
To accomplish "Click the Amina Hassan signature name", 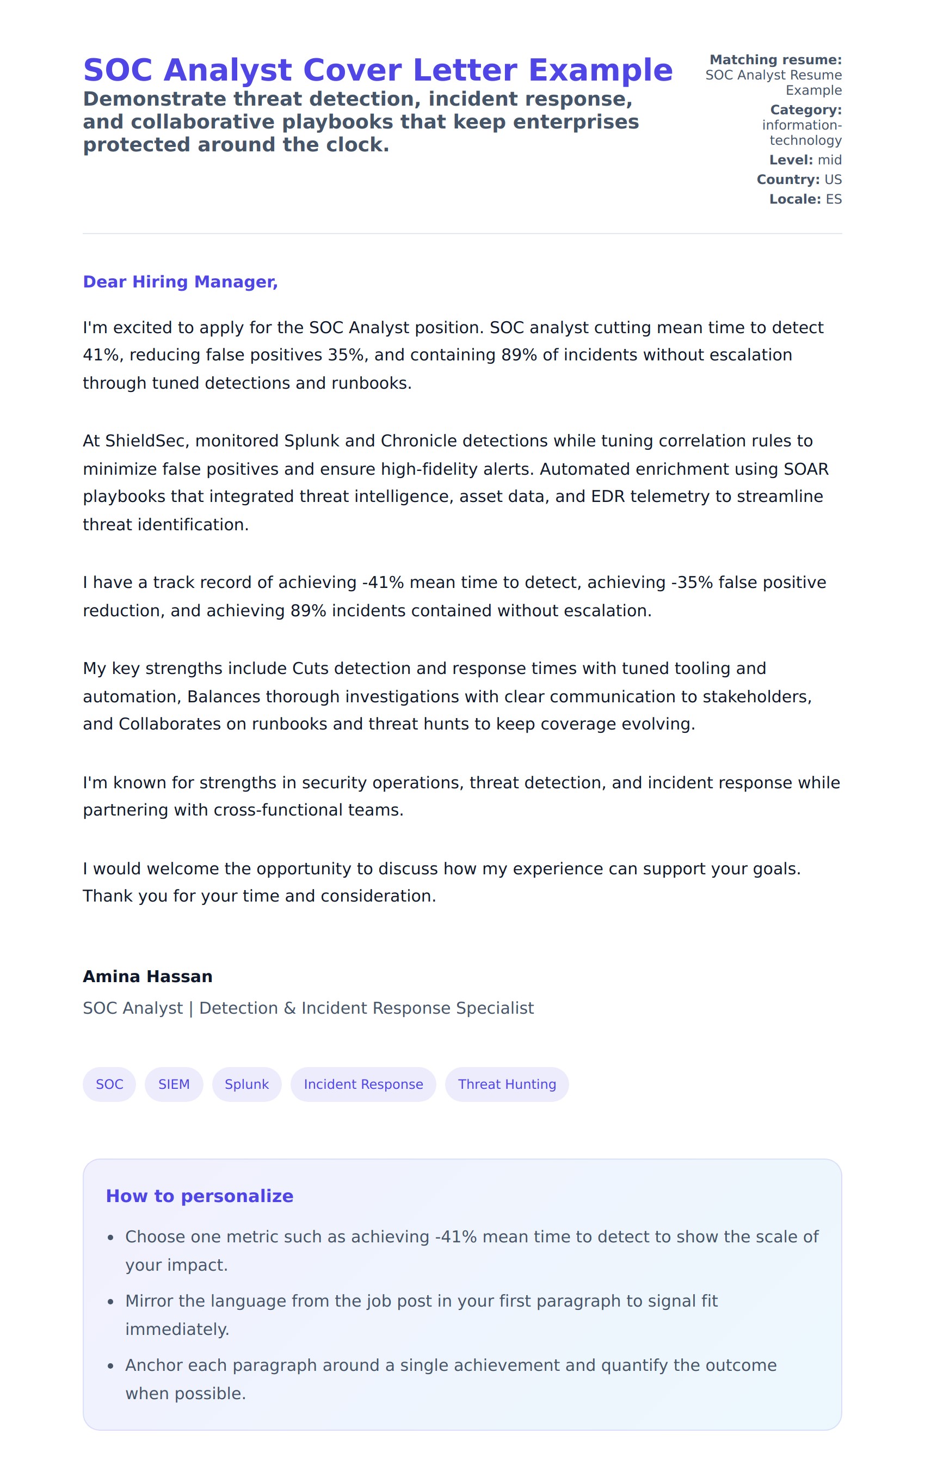I will coord(147,976).
